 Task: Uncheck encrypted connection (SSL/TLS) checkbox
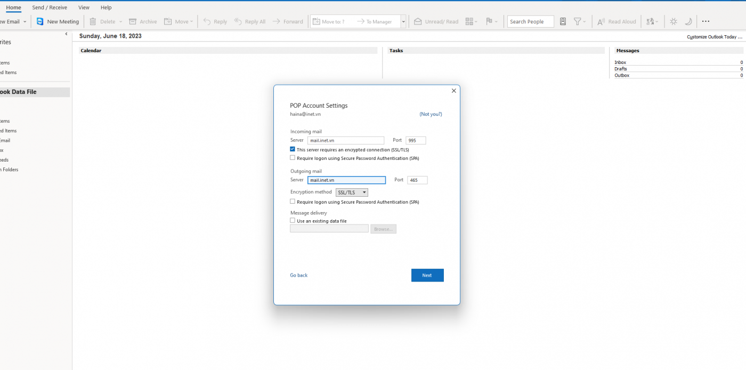click(x=293, y=150)
